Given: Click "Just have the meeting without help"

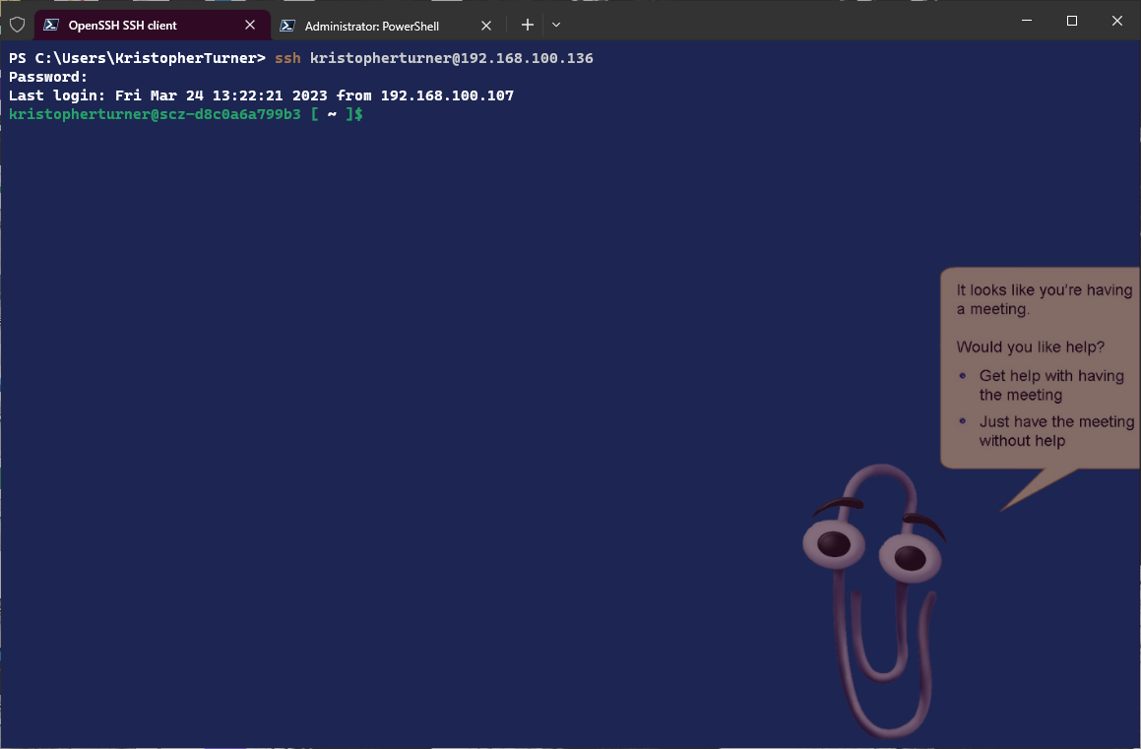Looking at the screenshot, I should coord(1055,431).
